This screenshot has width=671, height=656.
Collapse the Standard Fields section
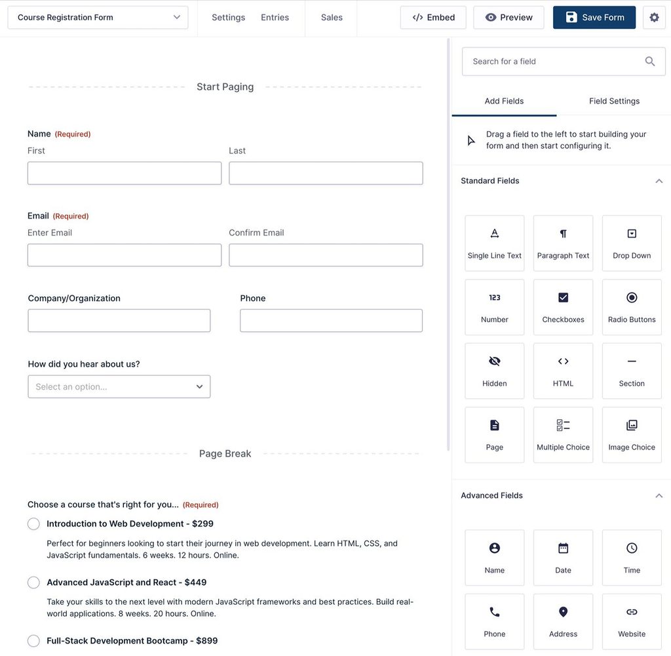(659, 181)
